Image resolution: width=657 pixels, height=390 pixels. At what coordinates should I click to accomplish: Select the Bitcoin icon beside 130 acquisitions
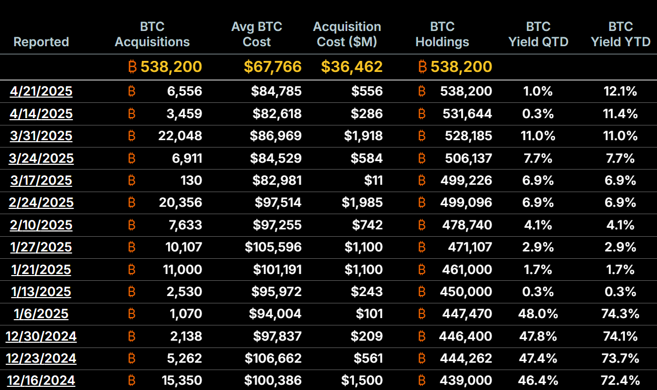point(132,181)
